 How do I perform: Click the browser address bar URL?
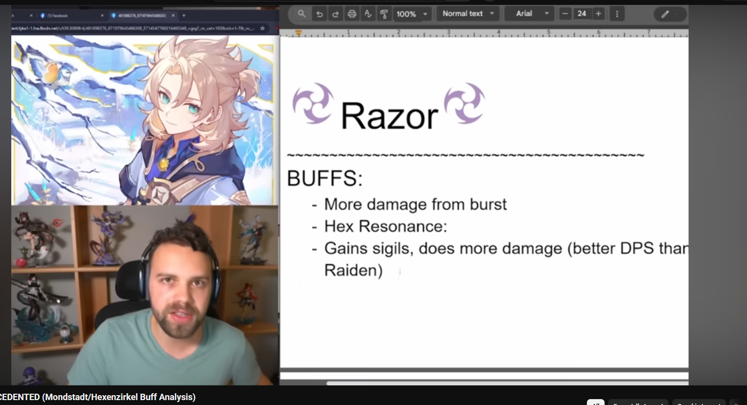tap(133, 28)
